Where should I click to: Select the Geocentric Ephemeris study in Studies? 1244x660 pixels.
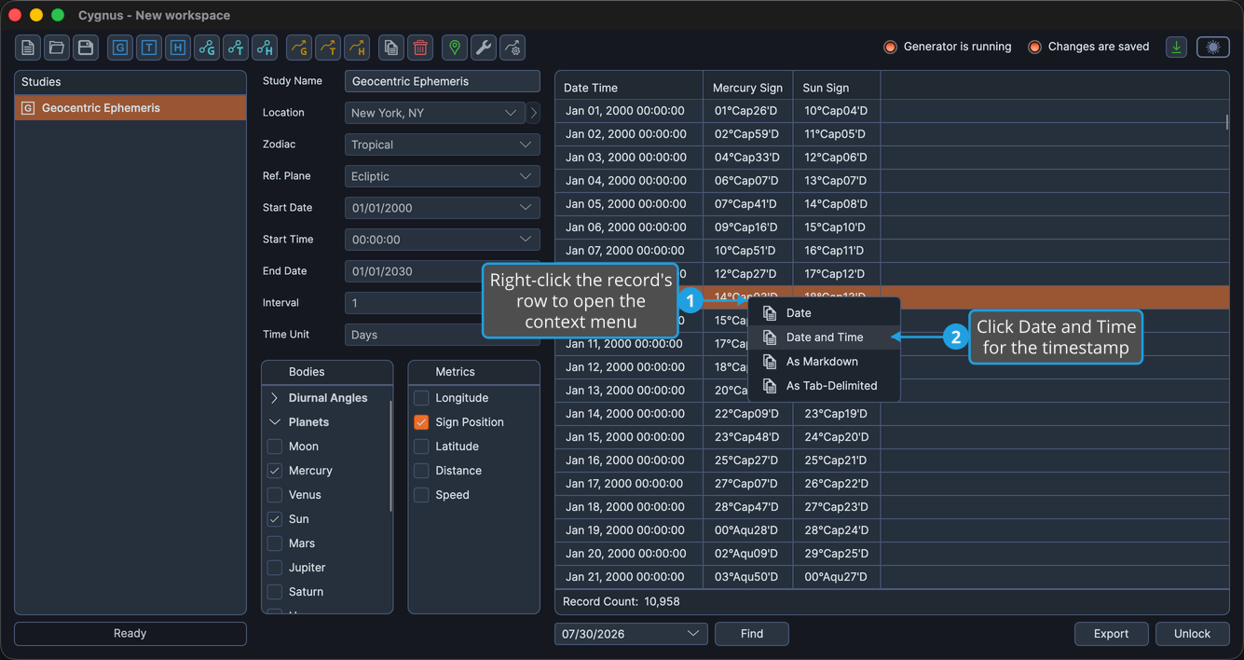tap(130, 108)
